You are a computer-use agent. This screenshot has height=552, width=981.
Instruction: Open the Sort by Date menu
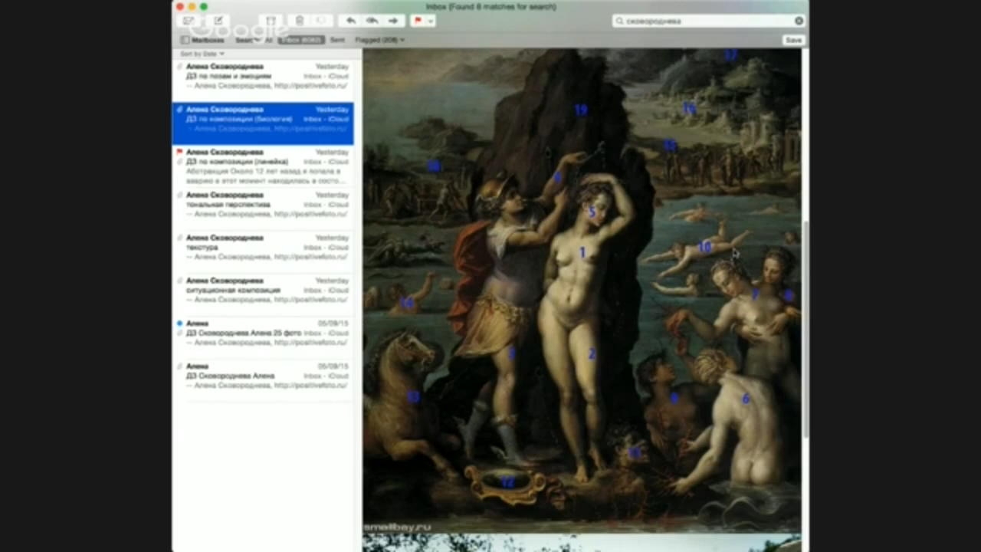(x=202, y=54)
